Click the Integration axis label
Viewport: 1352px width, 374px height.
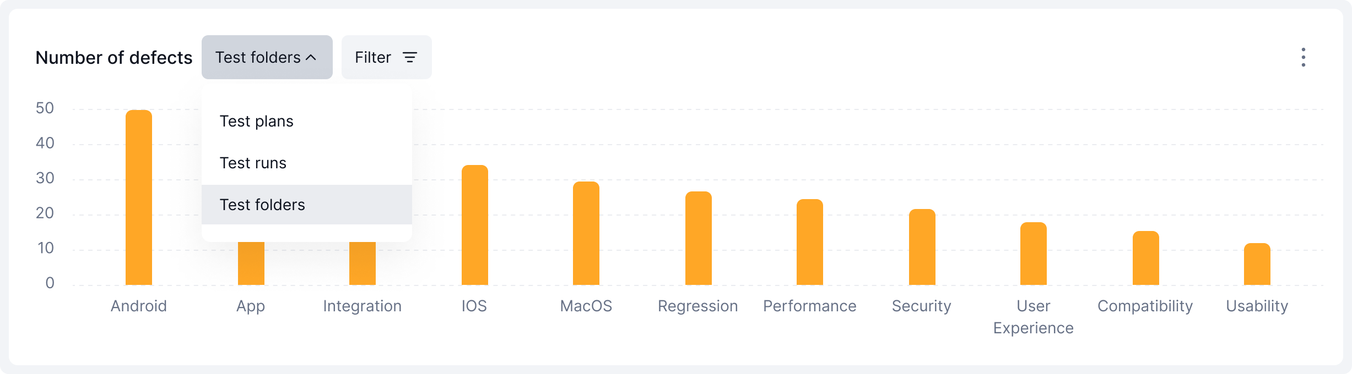[x=363, y=306]
